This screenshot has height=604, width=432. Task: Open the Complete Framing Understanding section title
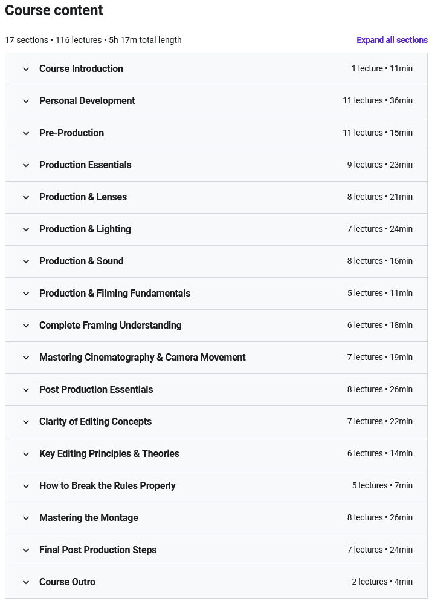[110, 325]
